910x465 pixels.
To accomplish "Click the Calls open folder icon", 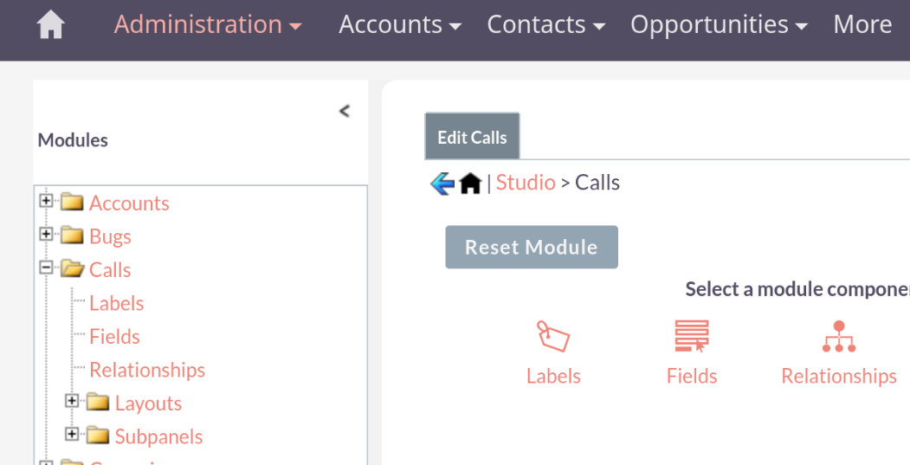I will point(73,268).
